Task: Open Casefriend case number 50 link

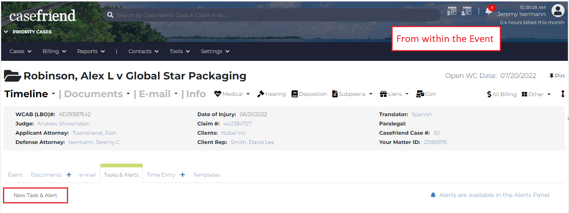Action: (437, 133)
